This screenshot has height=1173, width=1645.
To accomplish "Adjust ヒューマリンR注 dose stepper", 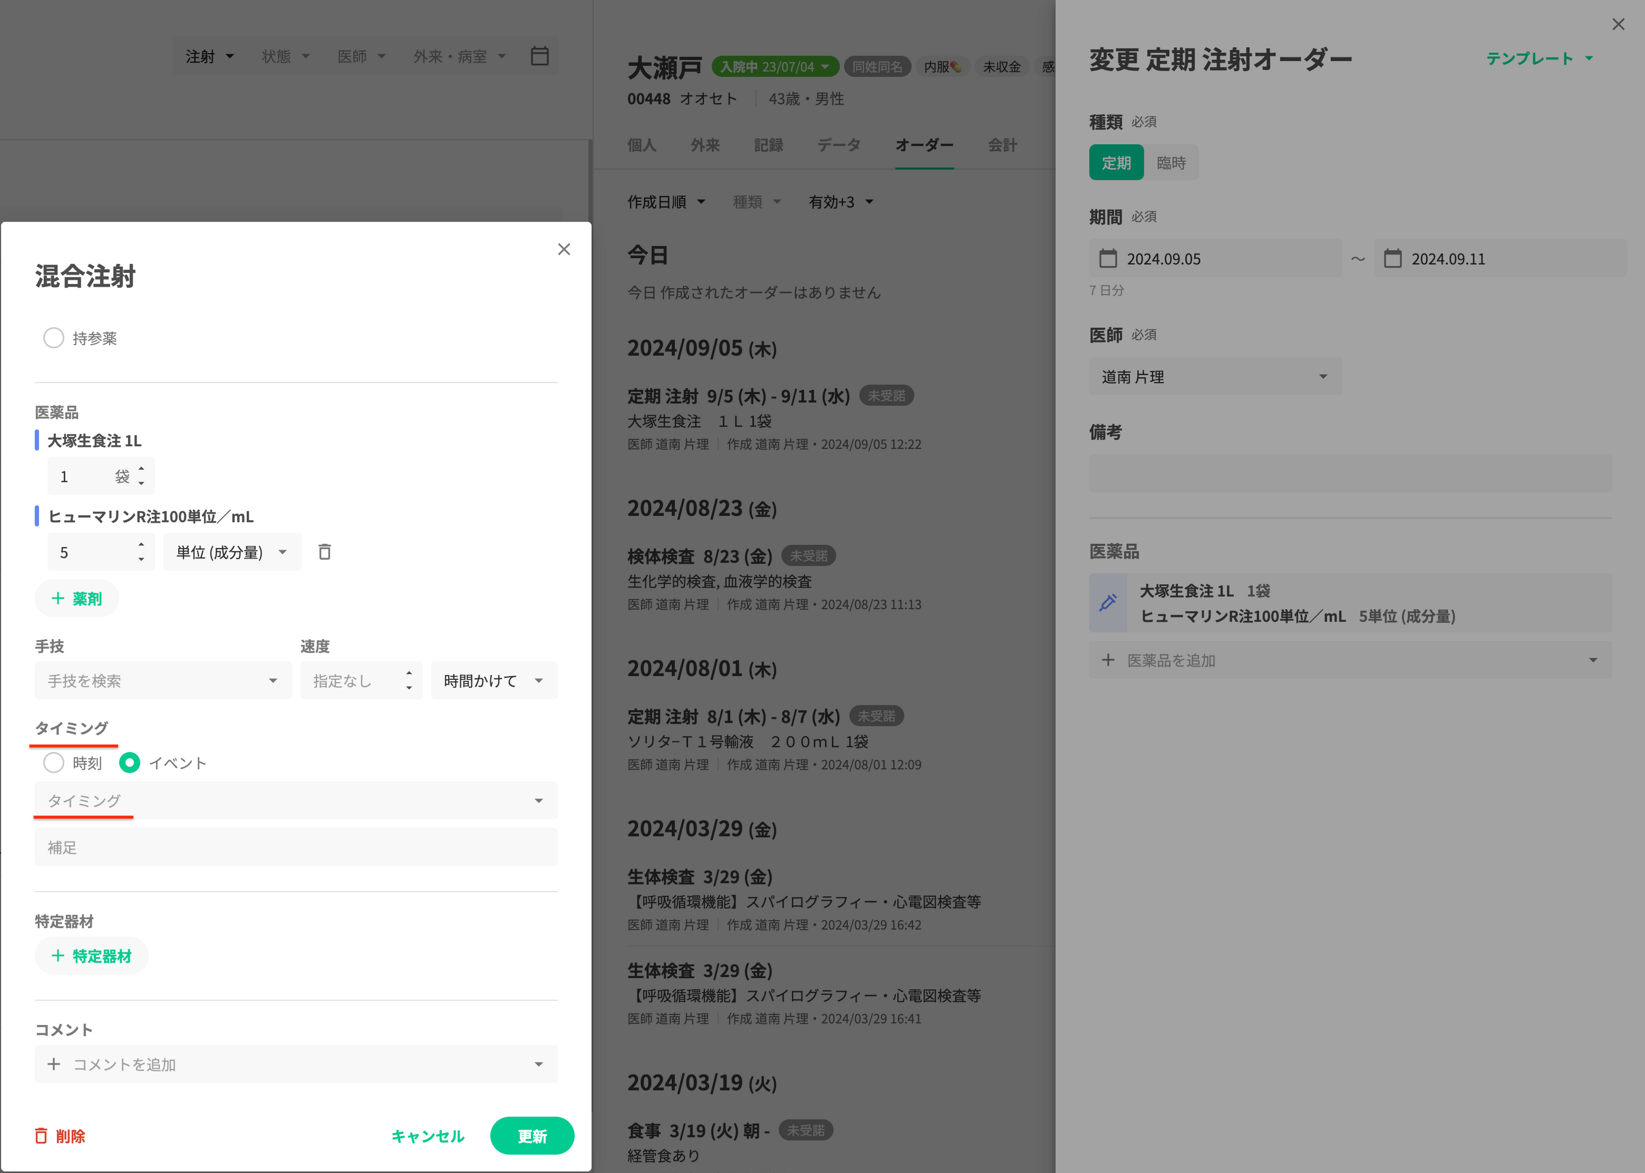I will (x=141, y=552).
